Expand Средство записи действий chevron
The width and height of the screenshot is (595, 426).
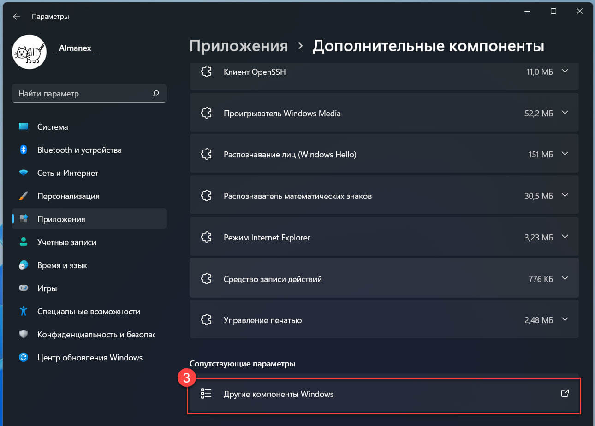coord(565,278)
